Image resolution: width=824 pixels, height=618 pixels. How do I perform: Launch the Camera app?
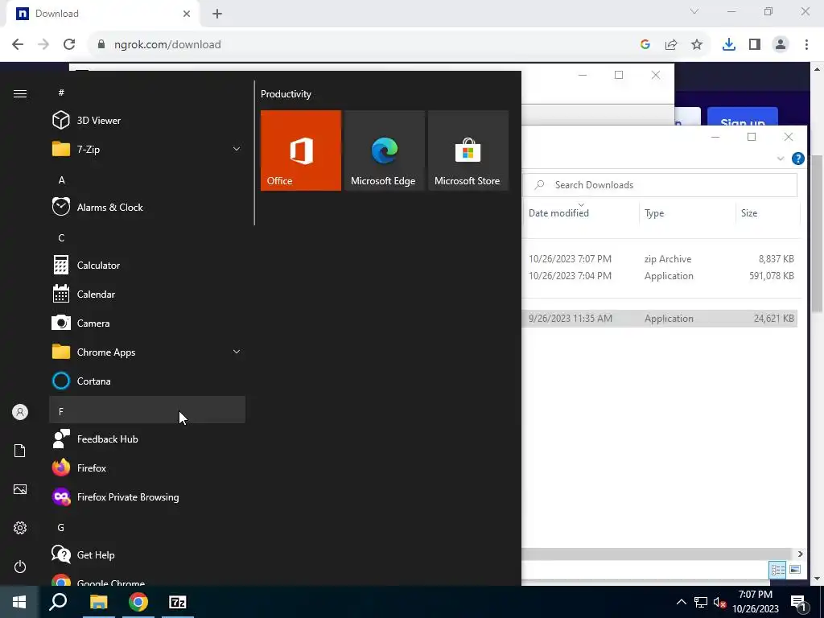(x=147, y=323)
